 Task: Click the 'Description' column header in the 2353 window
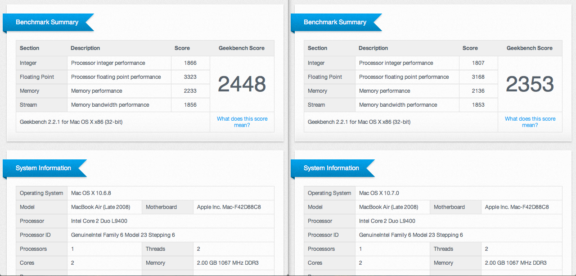[x=373, y=48]
